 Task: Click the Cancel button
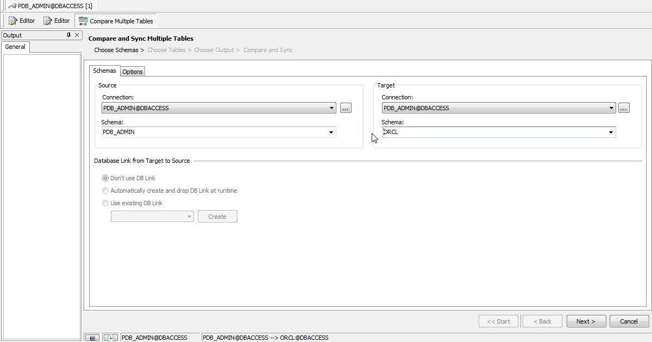[x=629, y=321]
